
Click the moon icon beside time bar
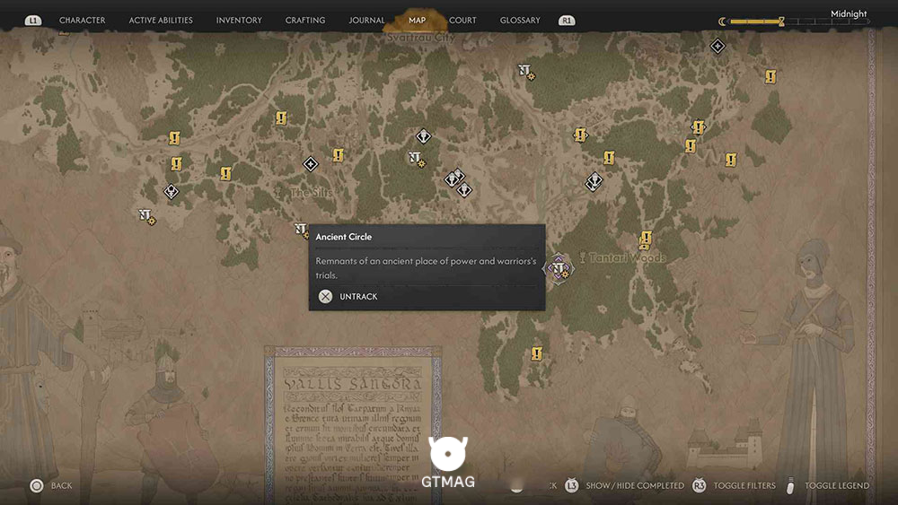722,22
